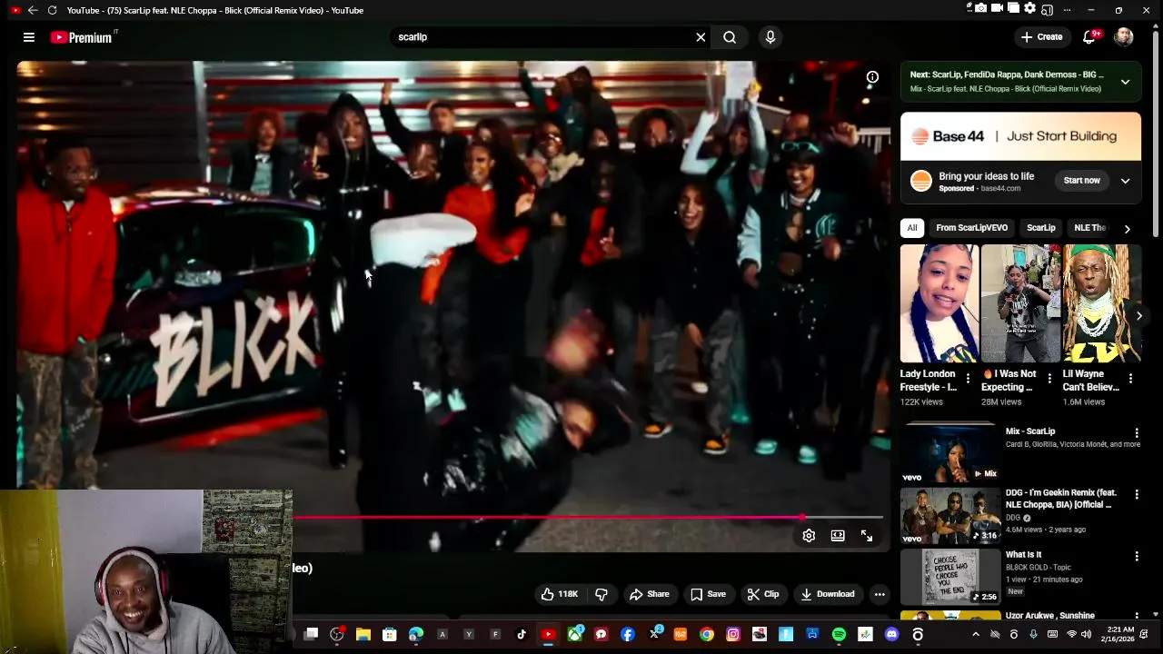Show video info card icon
The image size is (1163, 654).
(872, 77)
